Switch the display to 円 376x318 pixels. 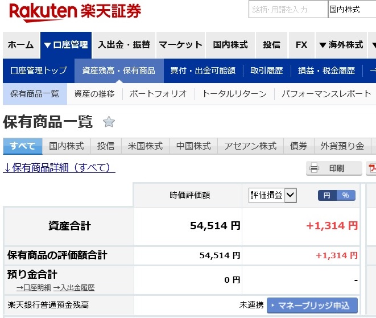coord(327,195)
